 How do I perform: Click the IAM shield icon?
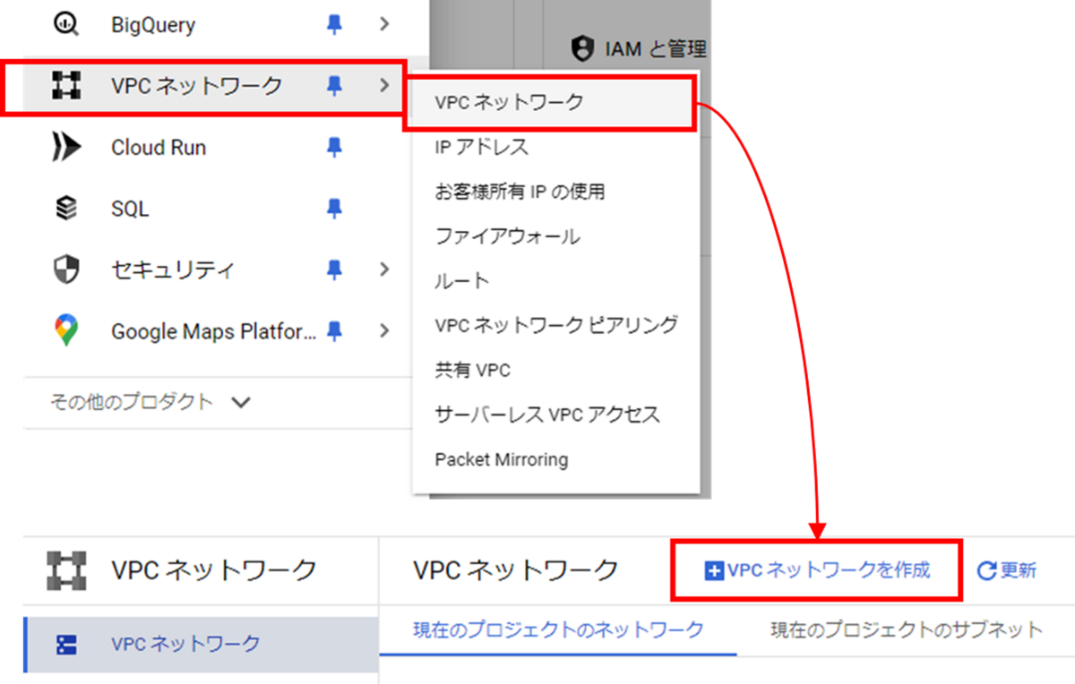582,48
